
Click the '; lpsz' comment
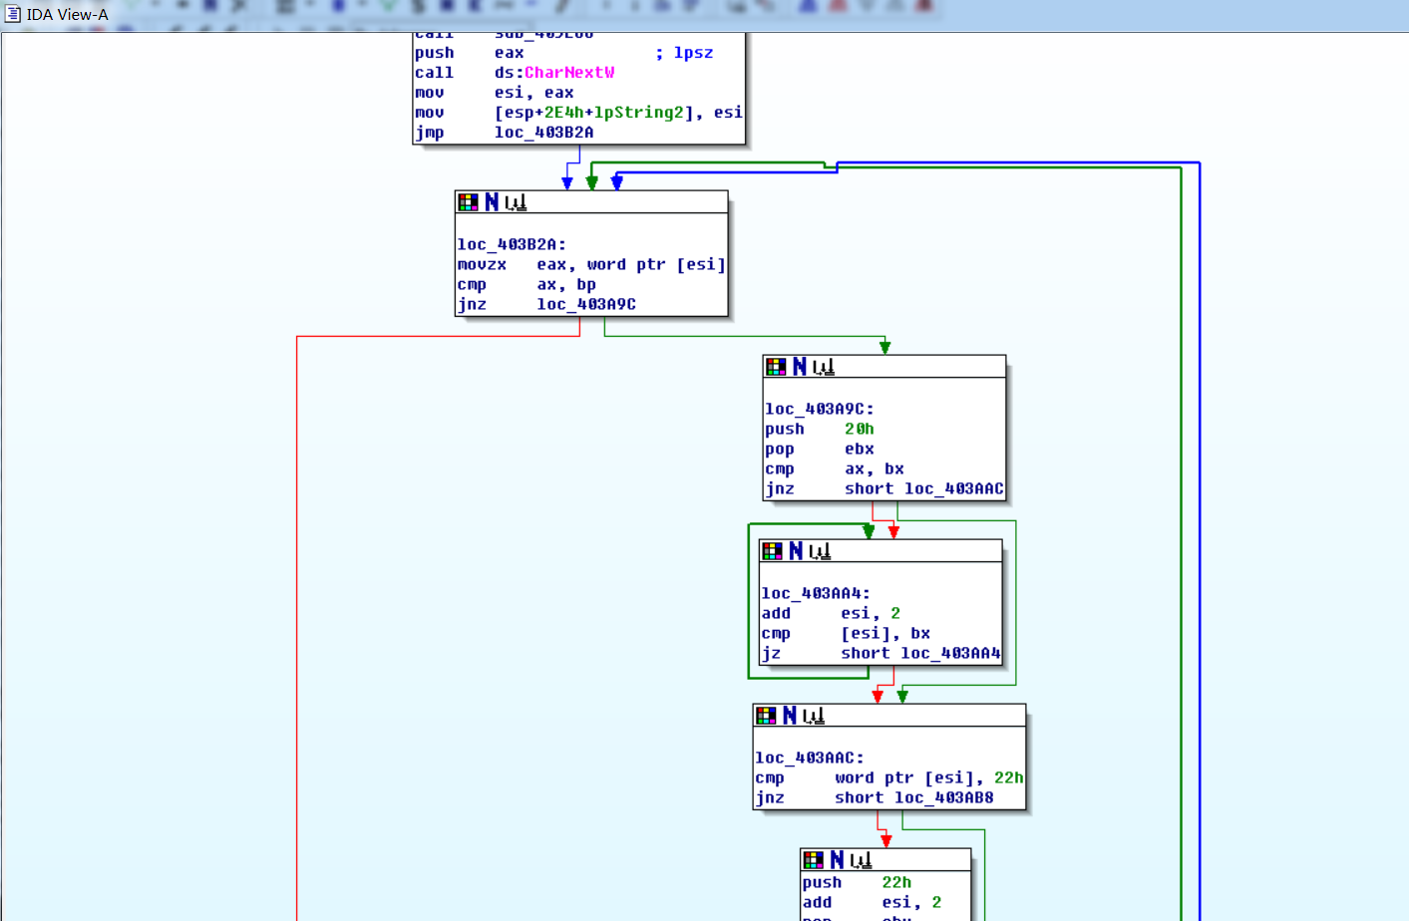click(684, 53)
